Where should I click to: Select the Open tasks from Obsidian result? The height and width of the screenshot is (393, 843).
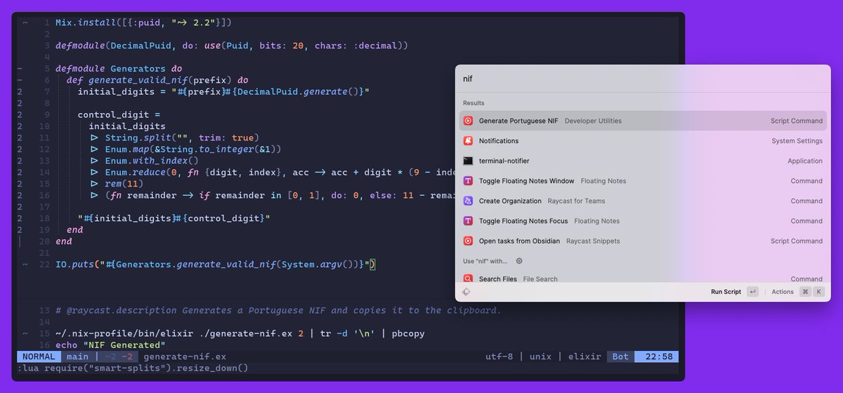coord(643,241)
